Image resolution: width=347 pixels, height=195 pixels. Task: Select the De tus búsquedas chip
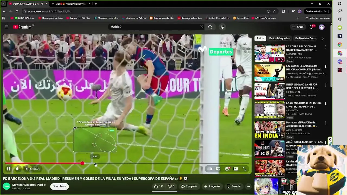click(279, 38)
